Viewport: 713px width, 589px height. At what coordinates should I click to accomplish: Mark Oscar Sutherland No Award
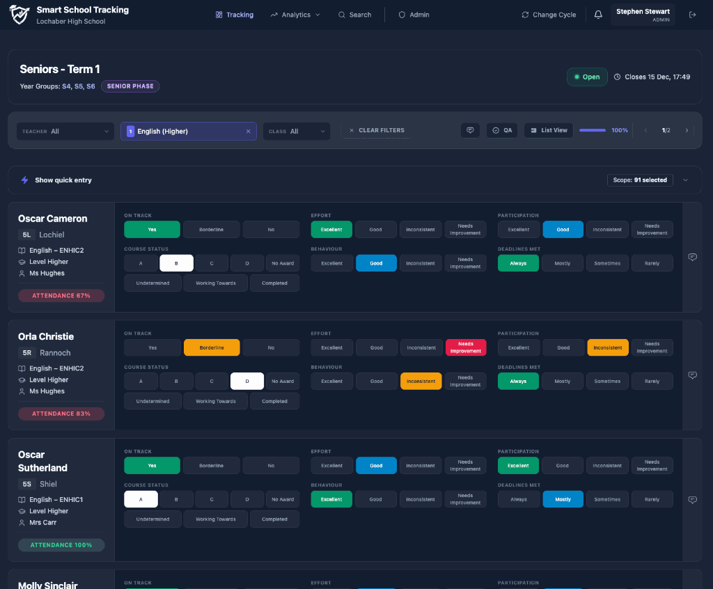pyautogui.click(x=283, y=499)
